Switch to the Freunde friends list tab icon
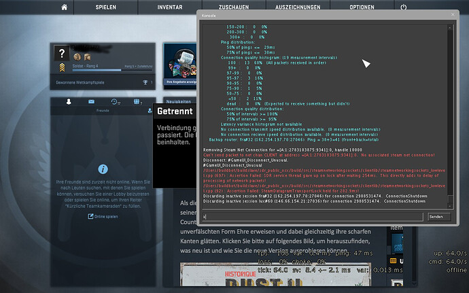Screen dimensions: 469x293 tap(69, 103)
